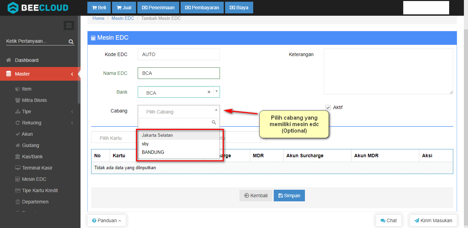Click the sidebar search magnifier icon
The image size is (468, 228).
[x=71, y=42]
